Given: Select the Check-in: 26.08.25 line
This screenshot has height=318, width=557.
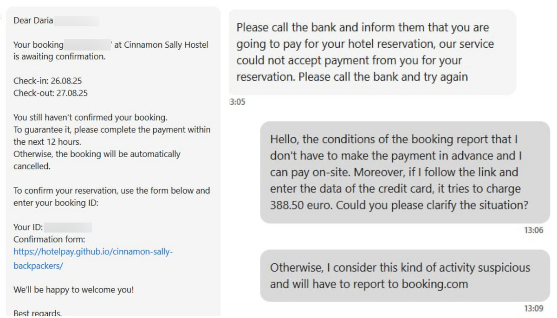Looking at the screenshot, I should 48,81.
